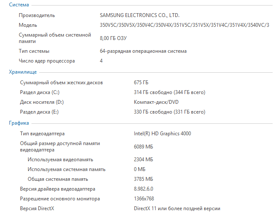273x214 pixels.
Task: Click the Версия DirectX label
Action: (x=37, y=208)
